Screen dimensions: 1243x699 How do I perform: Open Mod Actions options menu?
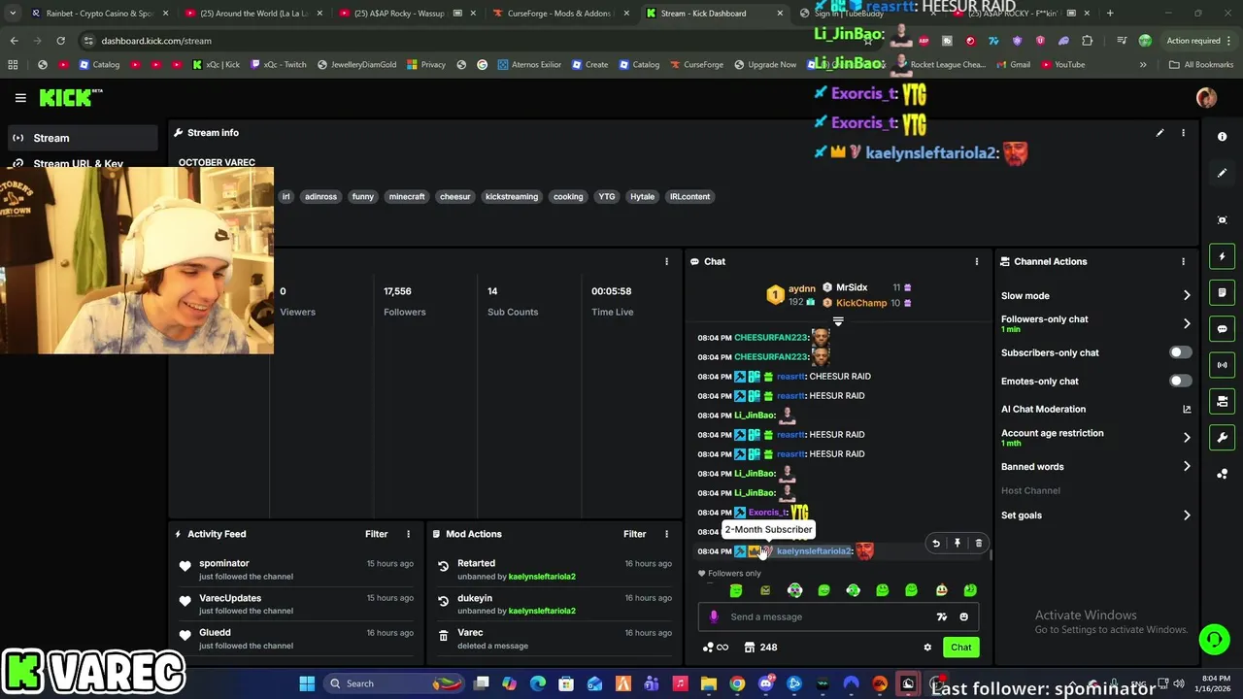coord(666,534)
